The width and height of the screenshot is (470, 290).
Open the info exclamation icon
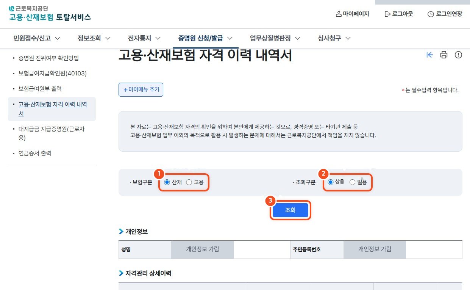pos(458,55)
